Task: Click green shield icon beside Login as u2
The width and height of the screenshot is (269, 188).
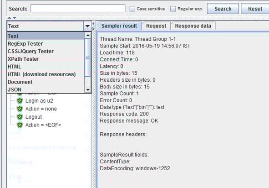Action: [20, 101]
